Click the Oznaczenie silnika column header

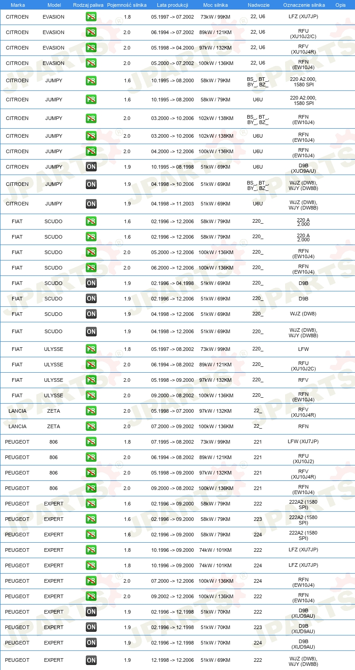(304, 5)
